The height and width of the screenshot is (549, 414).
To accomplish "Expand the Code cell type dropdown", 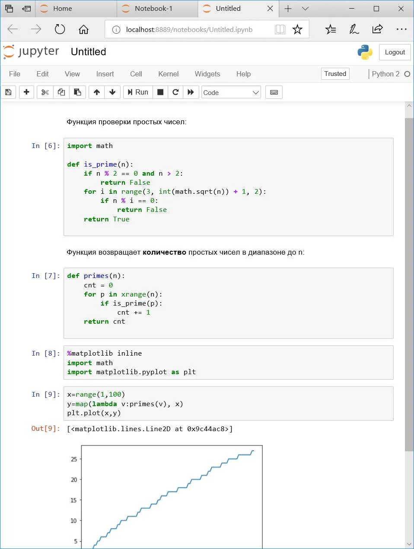I will (231, 92).
